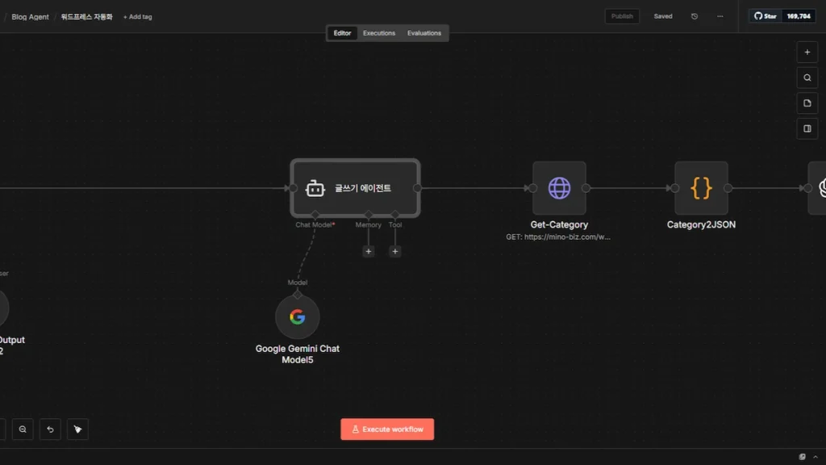The height and width of the screenshot is (465, 826).
Task: Open the add node plus button
Action: [807, 52]
